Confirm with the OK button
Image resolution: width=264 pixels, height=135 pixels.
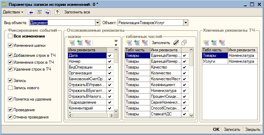point(216,129)
